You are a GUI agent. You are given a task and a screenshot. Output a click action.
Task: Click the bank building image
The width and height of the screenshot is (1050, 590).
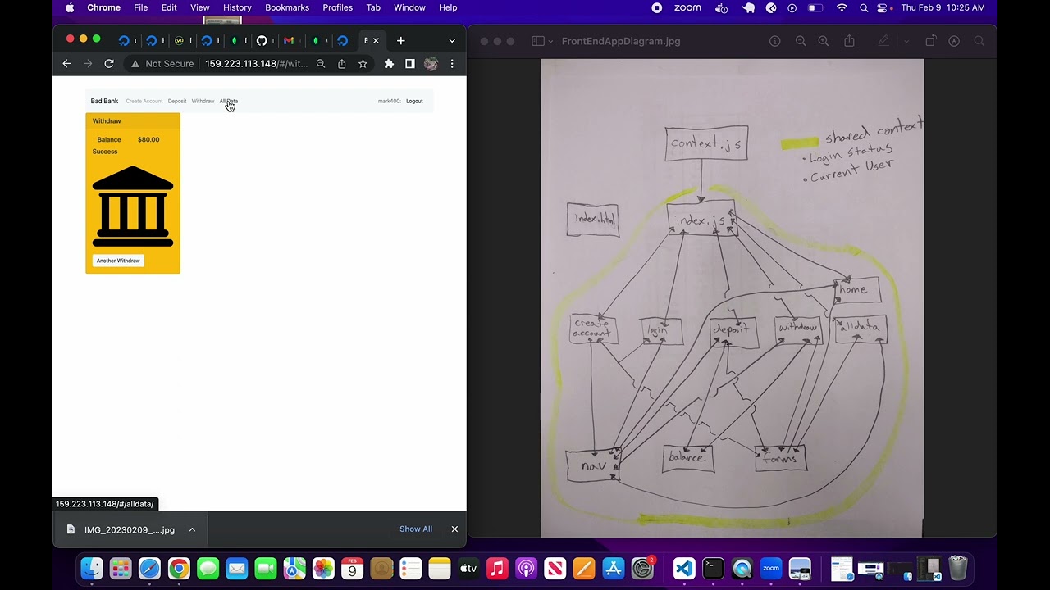tap(133, 206)
